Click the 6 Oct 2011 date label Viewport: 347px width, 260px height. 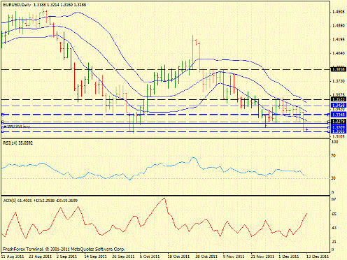150,257
